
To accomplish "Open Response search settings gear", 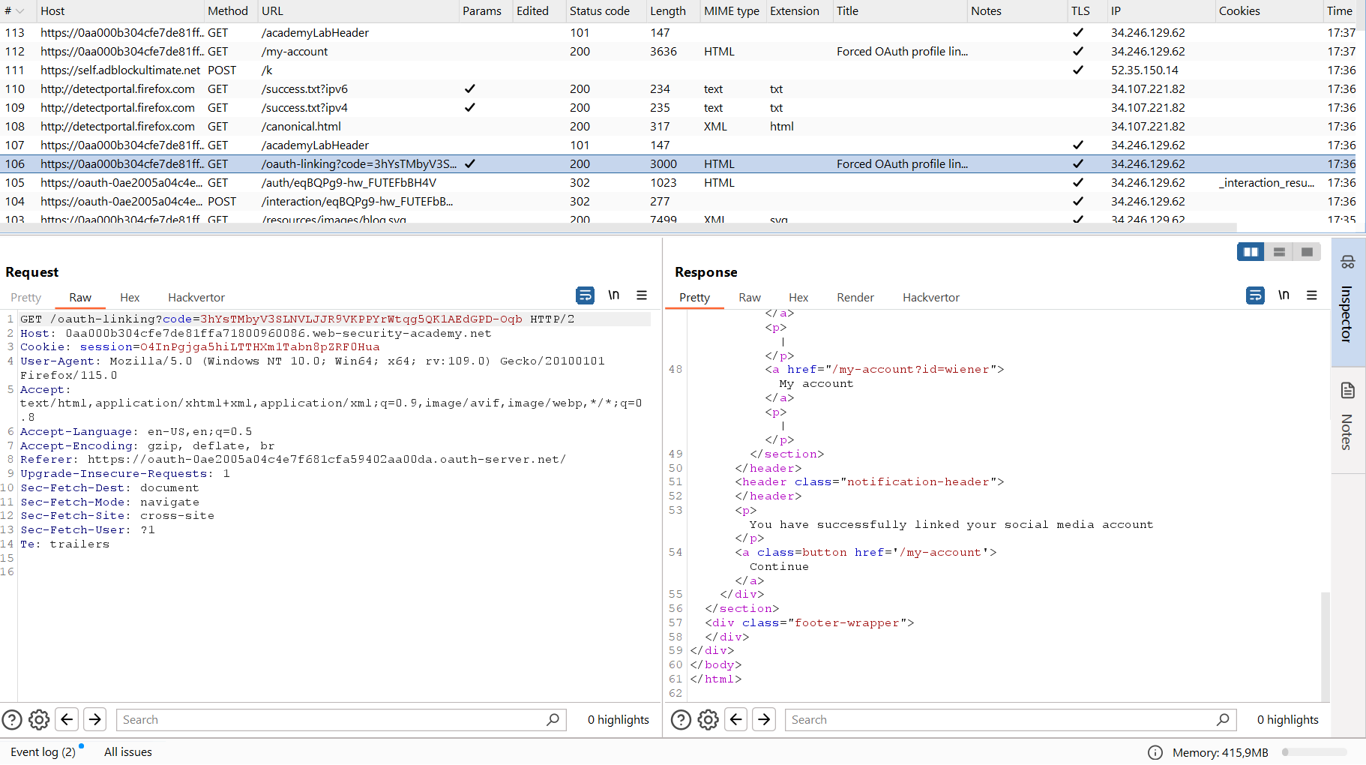I will point(708,720).
